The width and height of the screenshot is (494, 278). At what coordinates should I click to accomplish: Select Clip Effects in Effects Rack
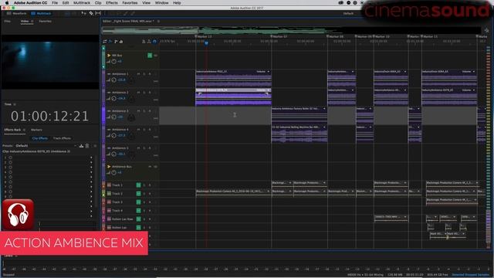coord(40,138)
